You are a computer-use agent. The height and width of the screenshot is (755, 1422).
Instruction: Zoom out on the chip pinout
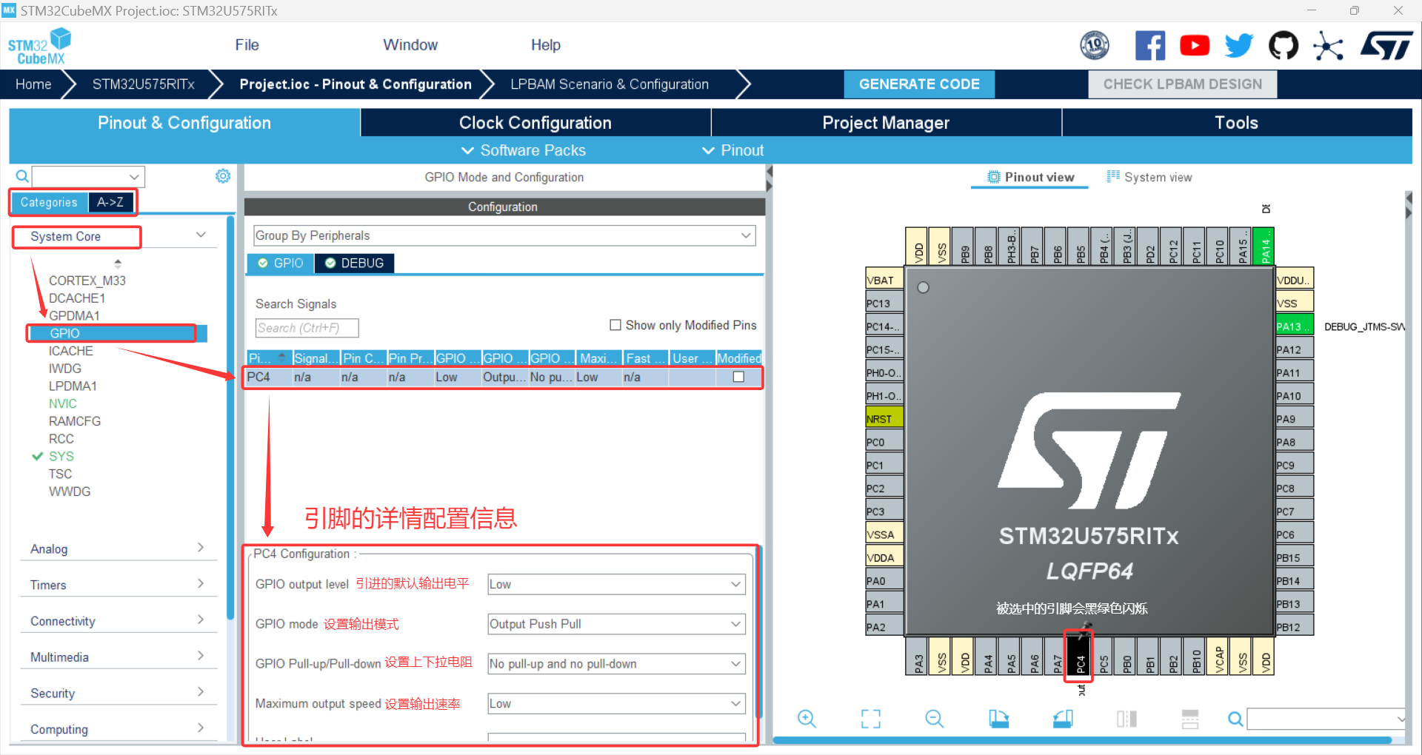[935, 719]
